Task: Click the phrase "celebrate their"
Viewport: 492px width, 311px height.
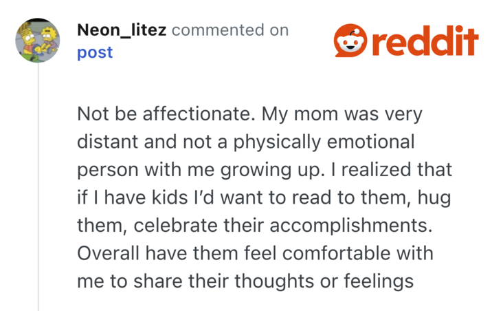Action: [x=199, y=226]
